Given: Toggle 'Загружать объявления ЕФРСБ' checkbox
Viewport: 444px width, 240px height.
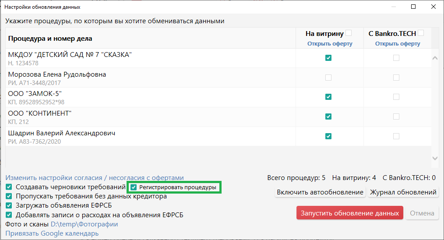Looking at the screenshot, I should pyautogui.click(x=9, y=205).
